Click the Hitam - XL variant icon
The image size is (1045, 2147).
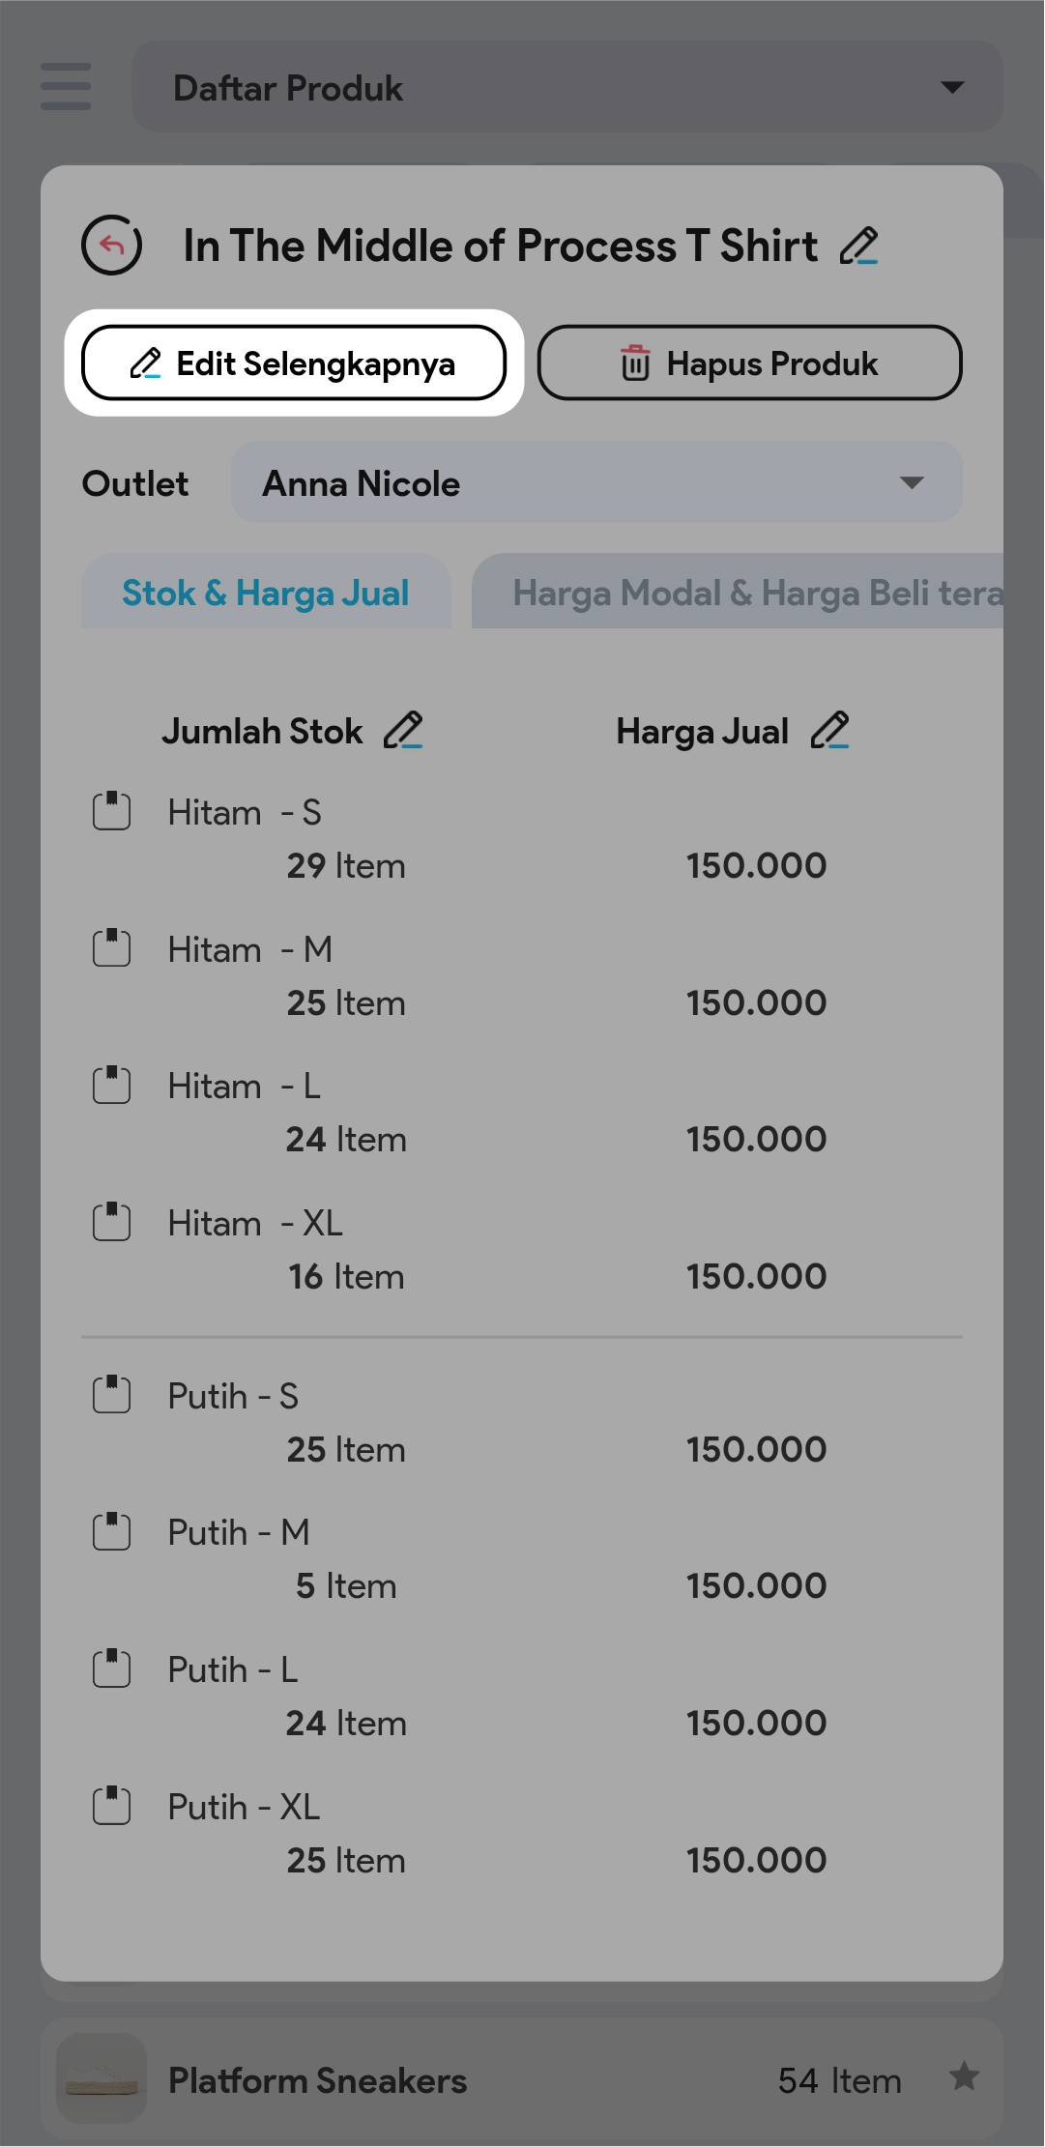pyautogui.click(x=112, y=1222)
